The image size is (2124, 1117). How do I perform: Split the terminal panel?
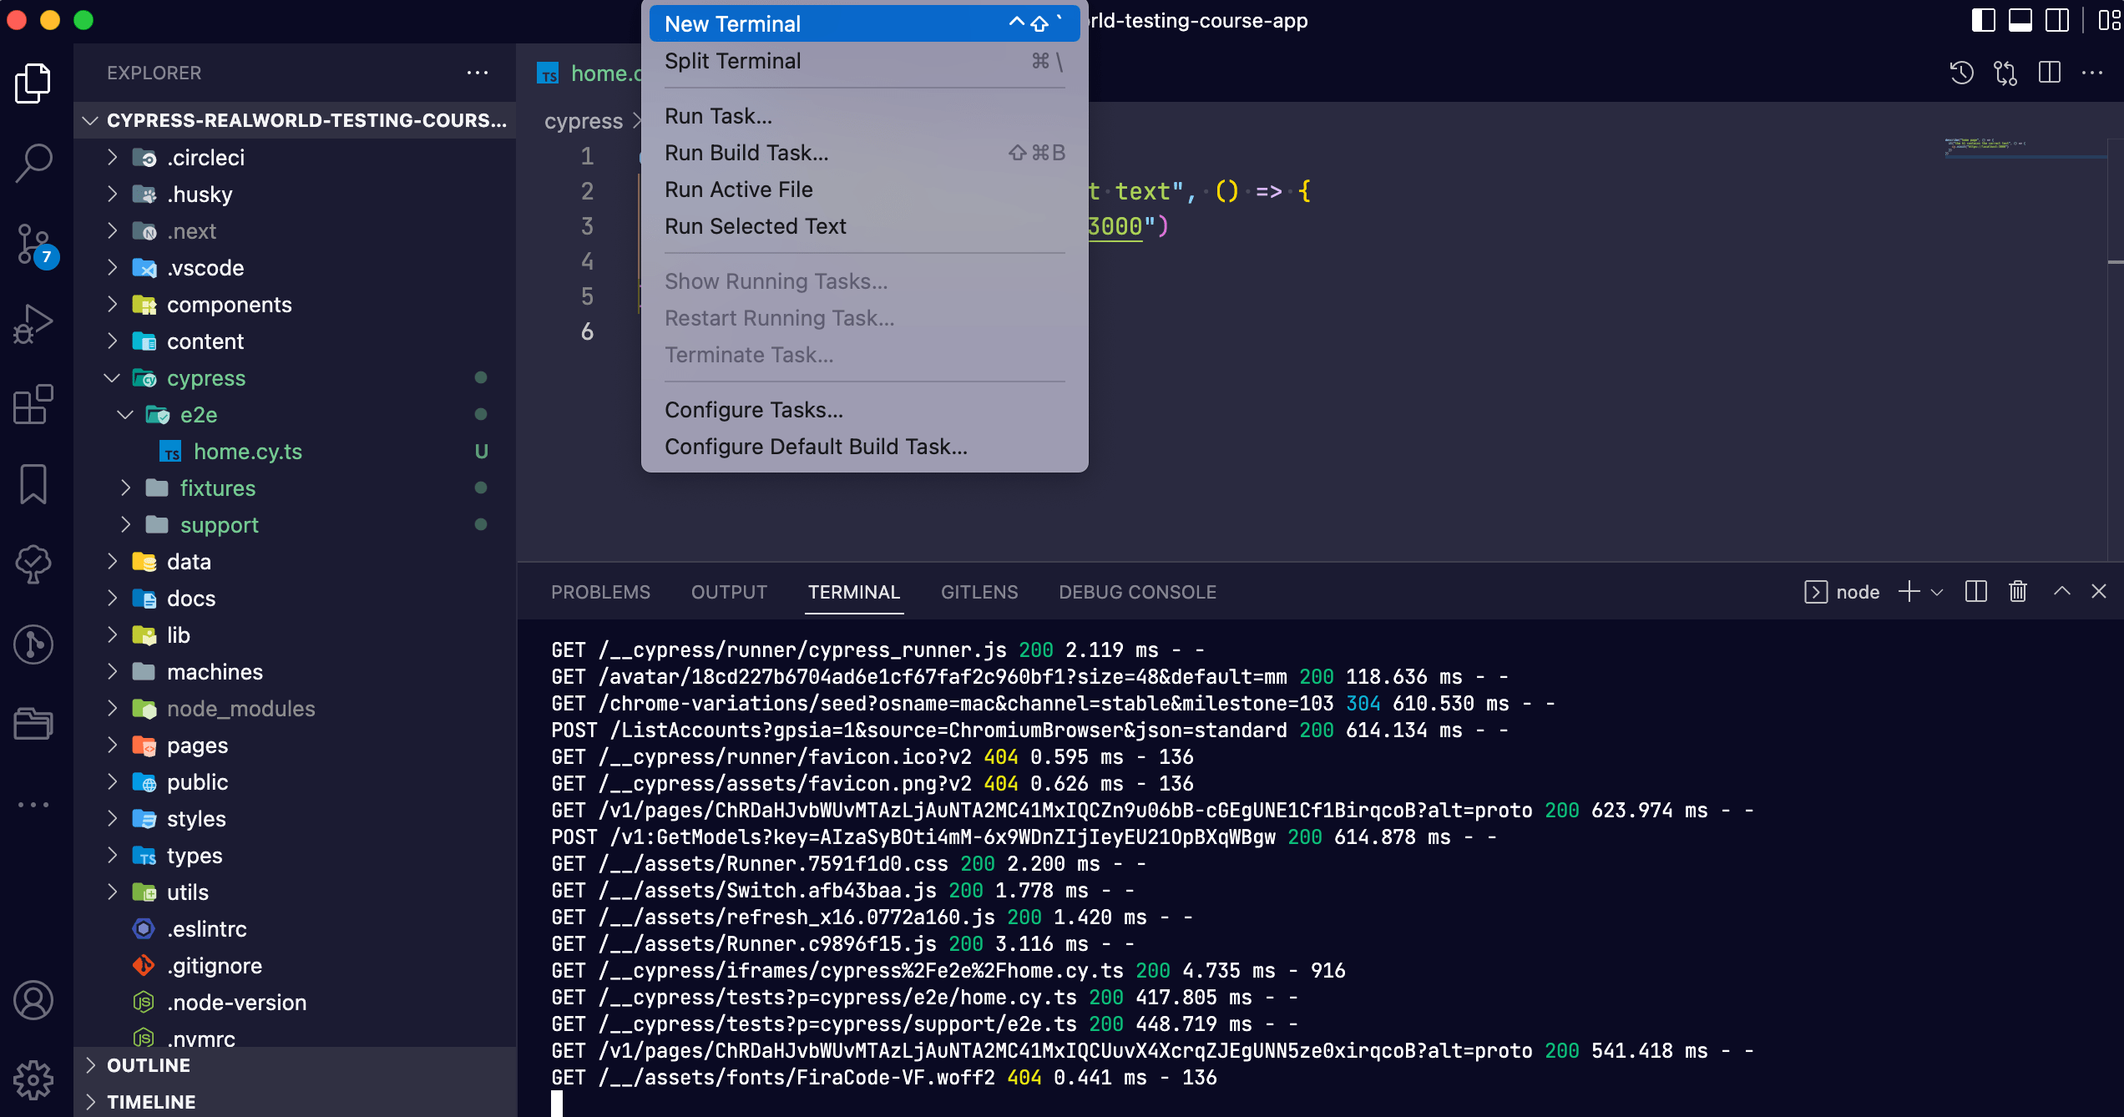1975,592
